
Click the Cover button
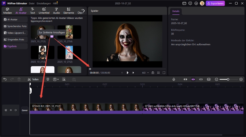pos(25,110)
